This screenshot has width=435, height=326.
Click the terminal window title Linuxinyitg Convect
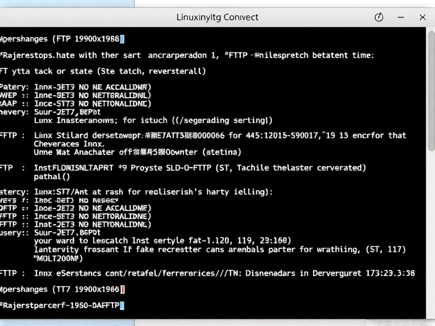click(217, 17)
